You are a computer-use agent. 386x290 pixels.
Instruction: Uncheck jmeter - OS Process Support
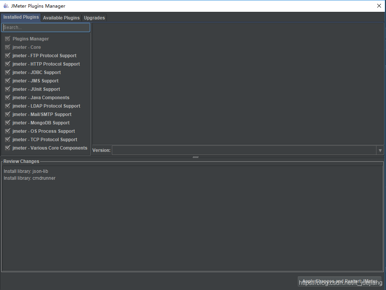click(x=8, y=131)
